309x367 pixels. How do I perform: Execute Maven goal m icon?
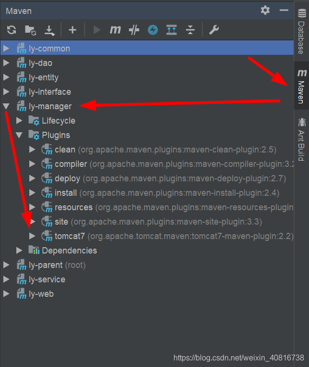[x=115, y=30]
